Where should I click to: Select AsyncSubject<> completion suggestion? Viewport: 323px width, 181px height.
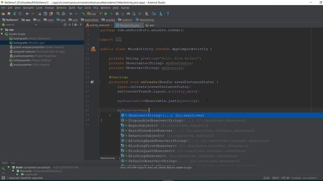point(222,126)
